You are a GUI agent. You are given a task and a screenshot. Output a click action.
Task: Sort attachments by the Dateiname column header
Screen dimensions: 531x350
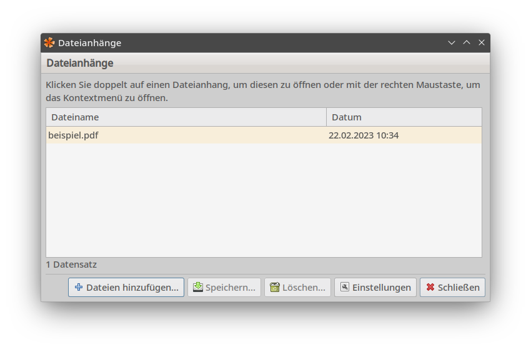[186, 117]
